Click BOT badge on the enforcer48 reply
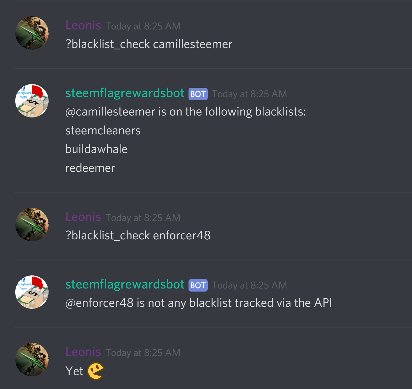 [x=198, y=285]
